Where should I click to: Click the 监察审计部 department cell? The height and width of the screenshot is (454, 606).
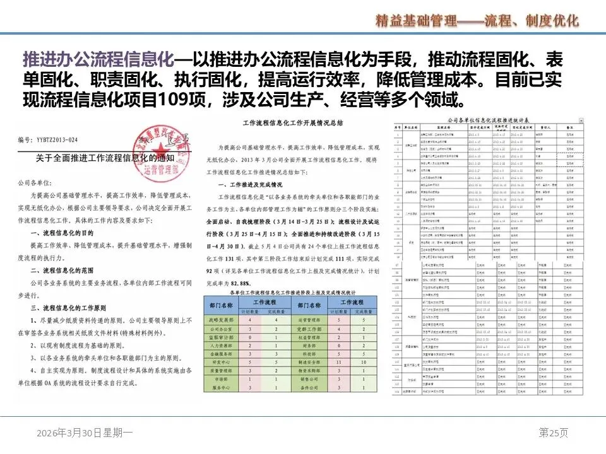[222, 337]
